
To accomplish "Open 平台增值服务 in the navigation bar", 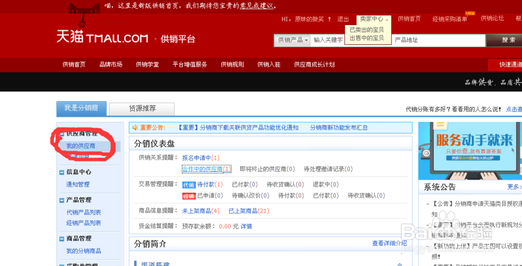I will (x=190, y=65).
